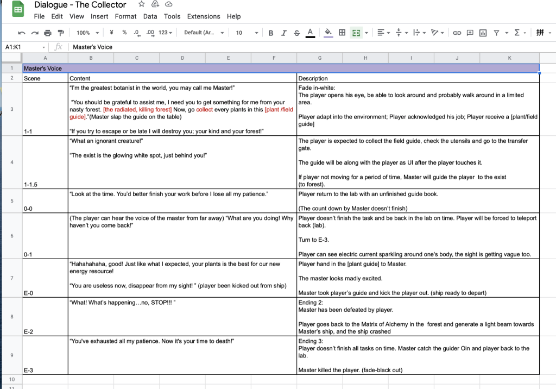Screen dimensions: 556x389
Task: Expand the name box dropdown arrow
Action: tap(43, 47)
